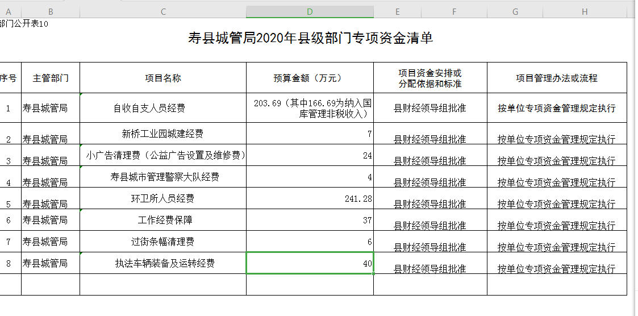The height and width of the screenshot is (316, 638).
Task: Click column G header
Action: (x=515, y=12)
